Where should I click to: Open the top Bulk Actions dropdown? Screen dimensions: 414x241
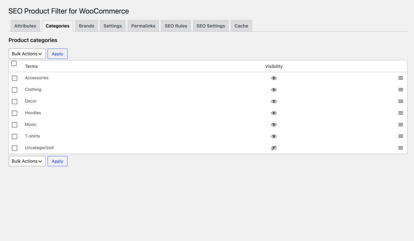point(27,54)
